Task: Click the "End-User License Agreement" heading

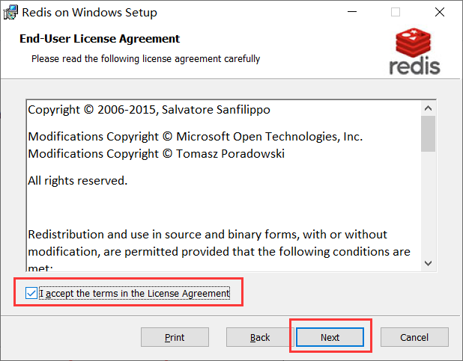Action: click(x=100, y=39)
